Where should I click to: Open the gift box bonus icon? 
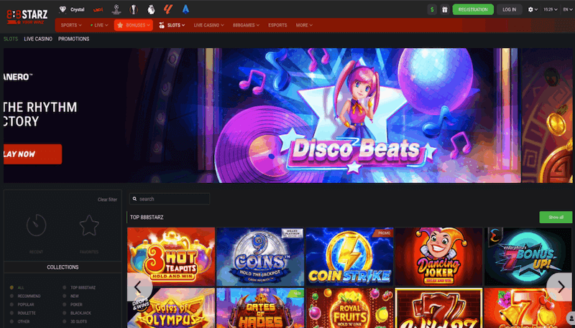pyautogui.click(x=444, y=9)
